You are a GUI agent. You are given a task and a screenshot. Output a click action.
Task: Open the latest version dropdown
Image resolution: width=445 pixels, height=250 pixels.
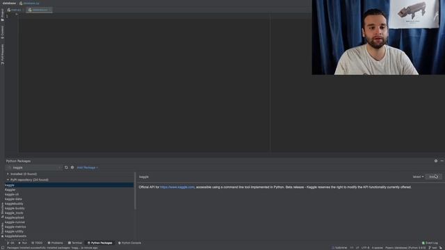(x=418, y=176)
